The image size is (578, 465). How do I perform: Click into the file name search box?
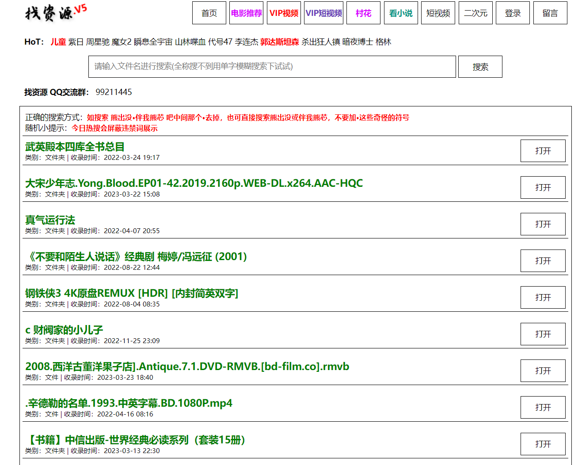tap(272, 67)
